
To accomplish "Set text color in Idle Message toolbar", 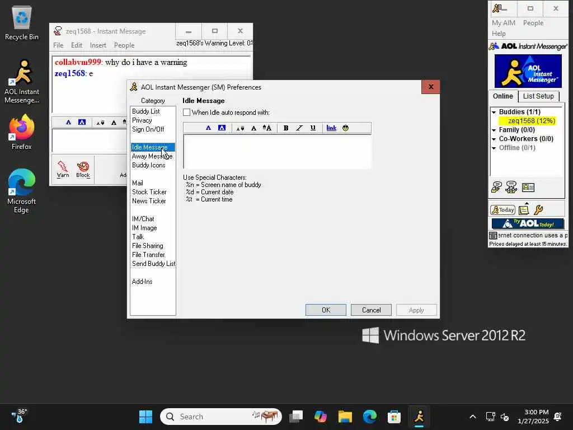I will pyautogui.click(x=208, y=128).
